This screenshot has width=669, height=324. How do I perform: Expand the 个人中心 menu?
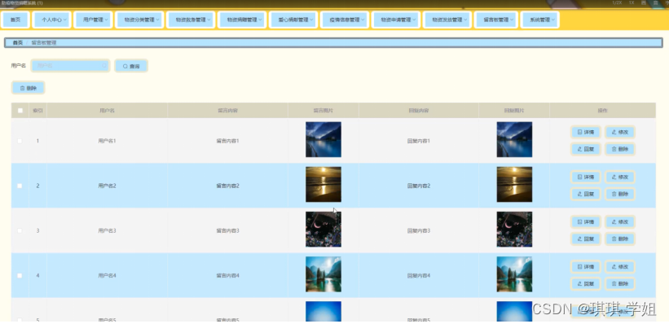tap(51, 20)
